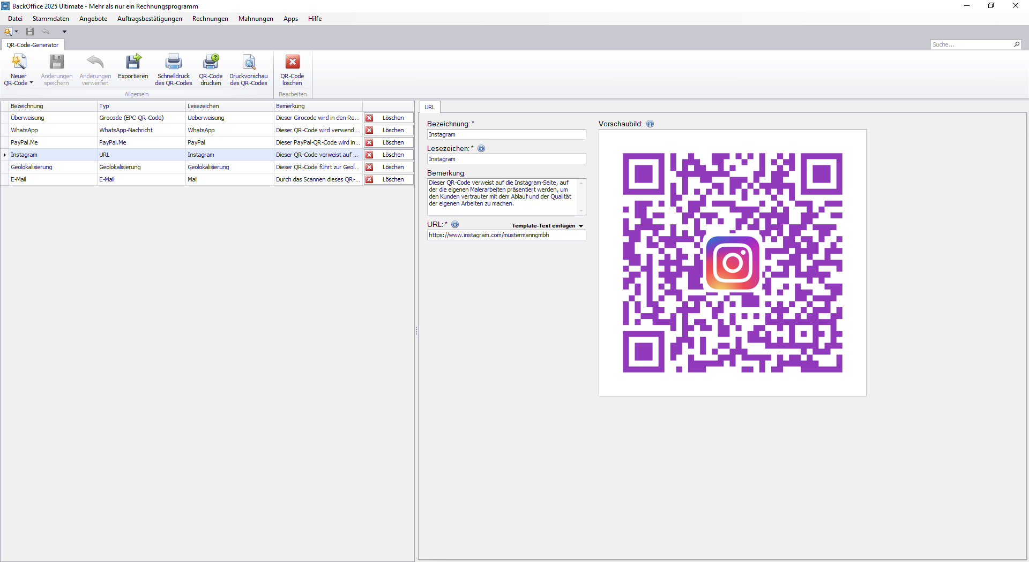Click the Bezeichnung input field
Viewport: 1029px width, 562px height.
click(506, 134)
